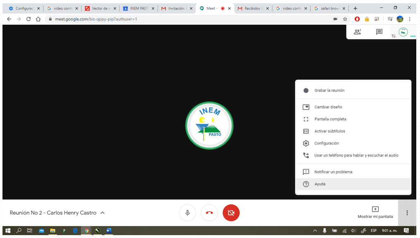
Task: Switch to the Invitación Gmail tab
Action: [x=177, y=8]
